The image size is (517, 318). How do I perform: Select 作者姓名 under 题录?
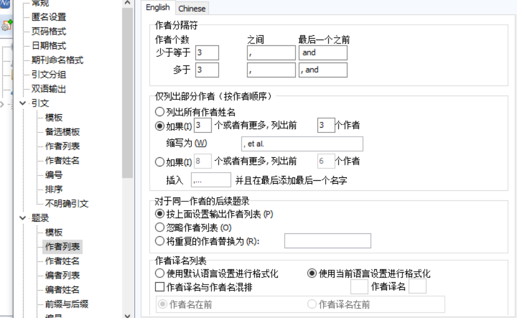[62, 261]
